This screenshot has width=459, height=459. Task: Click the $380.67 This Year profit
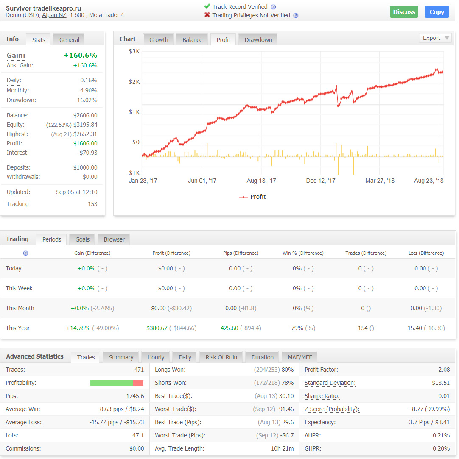tap(157, 328)
